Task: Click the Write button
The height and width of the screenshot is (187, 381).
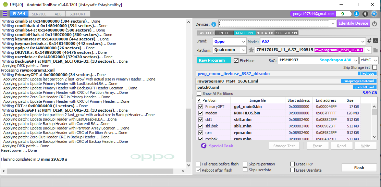Action: [x=366, y=146]
